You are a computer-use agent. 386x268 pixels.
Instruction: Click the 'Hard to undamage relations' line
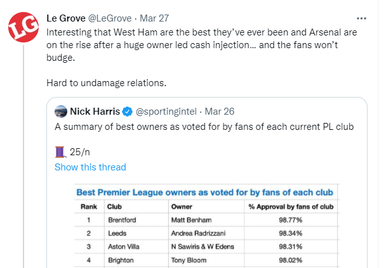click(102, 82)
